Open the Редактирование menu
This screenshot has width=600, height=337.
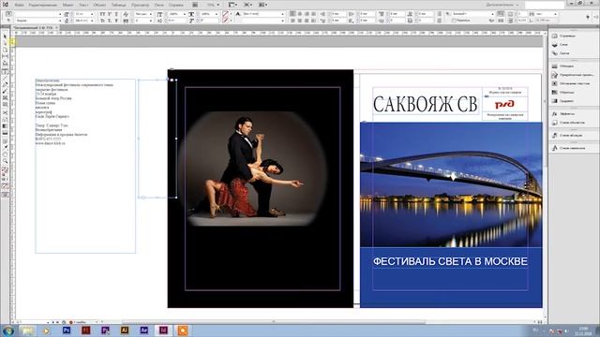43,5
